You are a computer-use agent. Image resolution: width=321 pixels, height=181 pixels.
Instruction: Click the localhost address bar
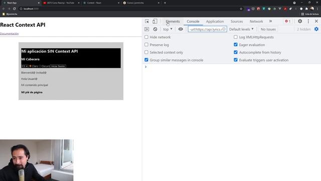pyautogui.click(x=131, y=9)
